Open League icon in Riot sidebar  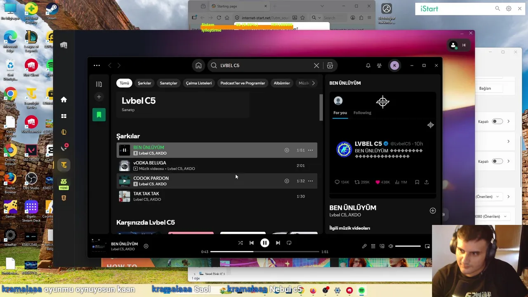(64, 132)
